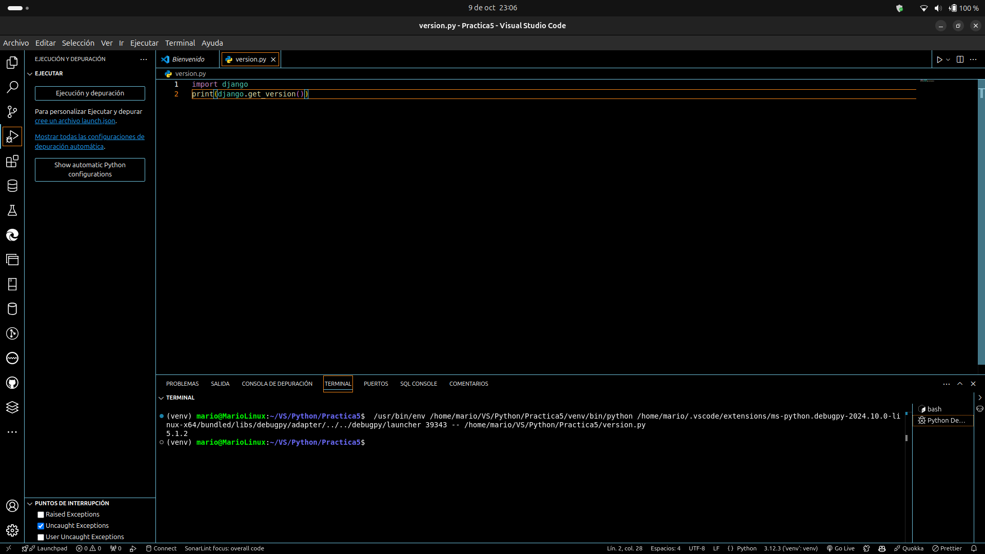Open Run and Debug panel more actions
The height and width of the screenshot is (554, 985).
tap(144, 60)
